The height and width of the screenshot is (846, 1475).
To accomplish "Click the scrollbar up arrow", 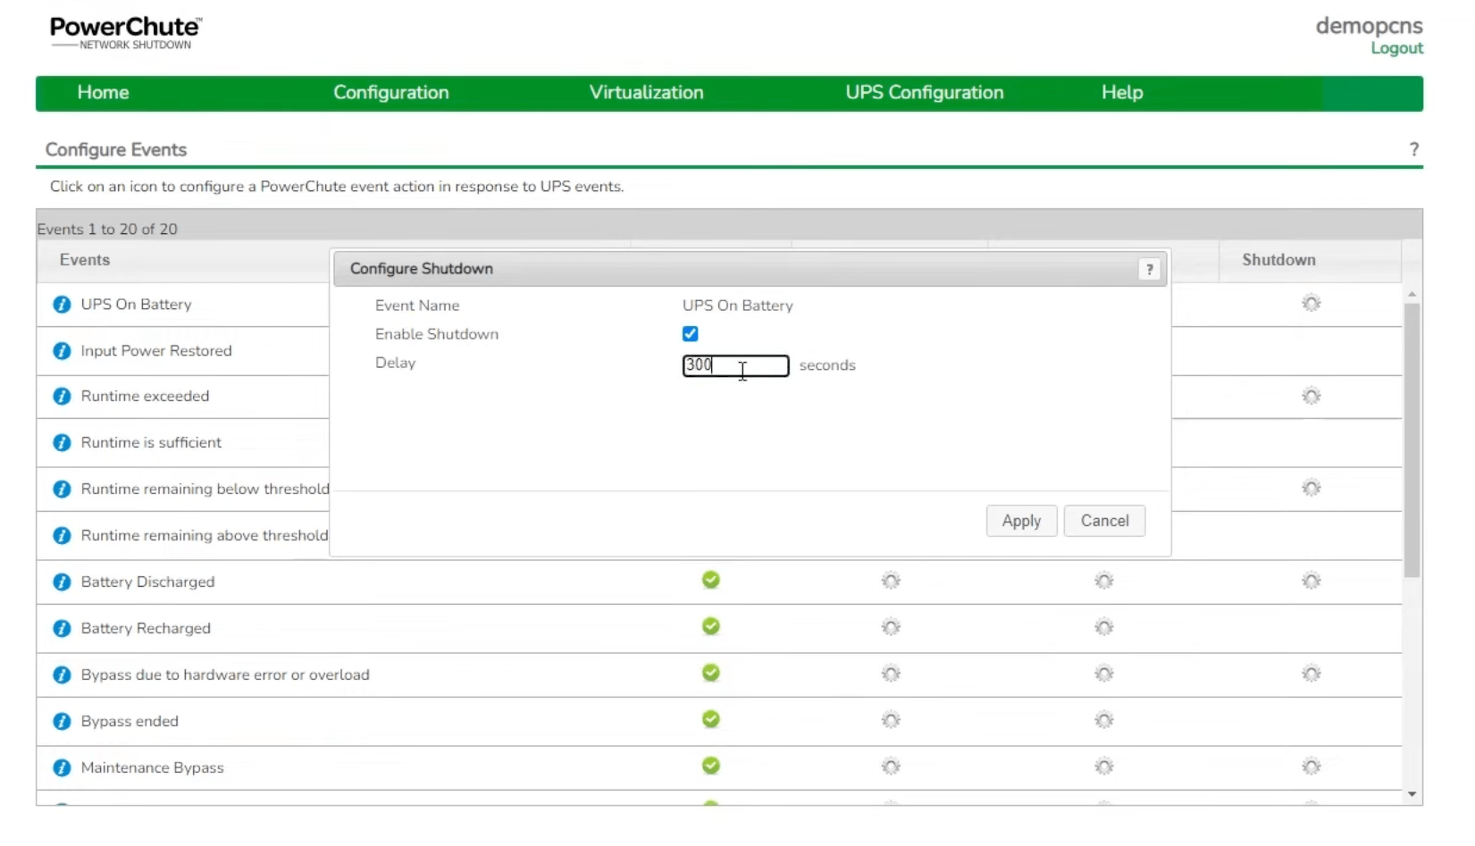I will point(1412,294).
